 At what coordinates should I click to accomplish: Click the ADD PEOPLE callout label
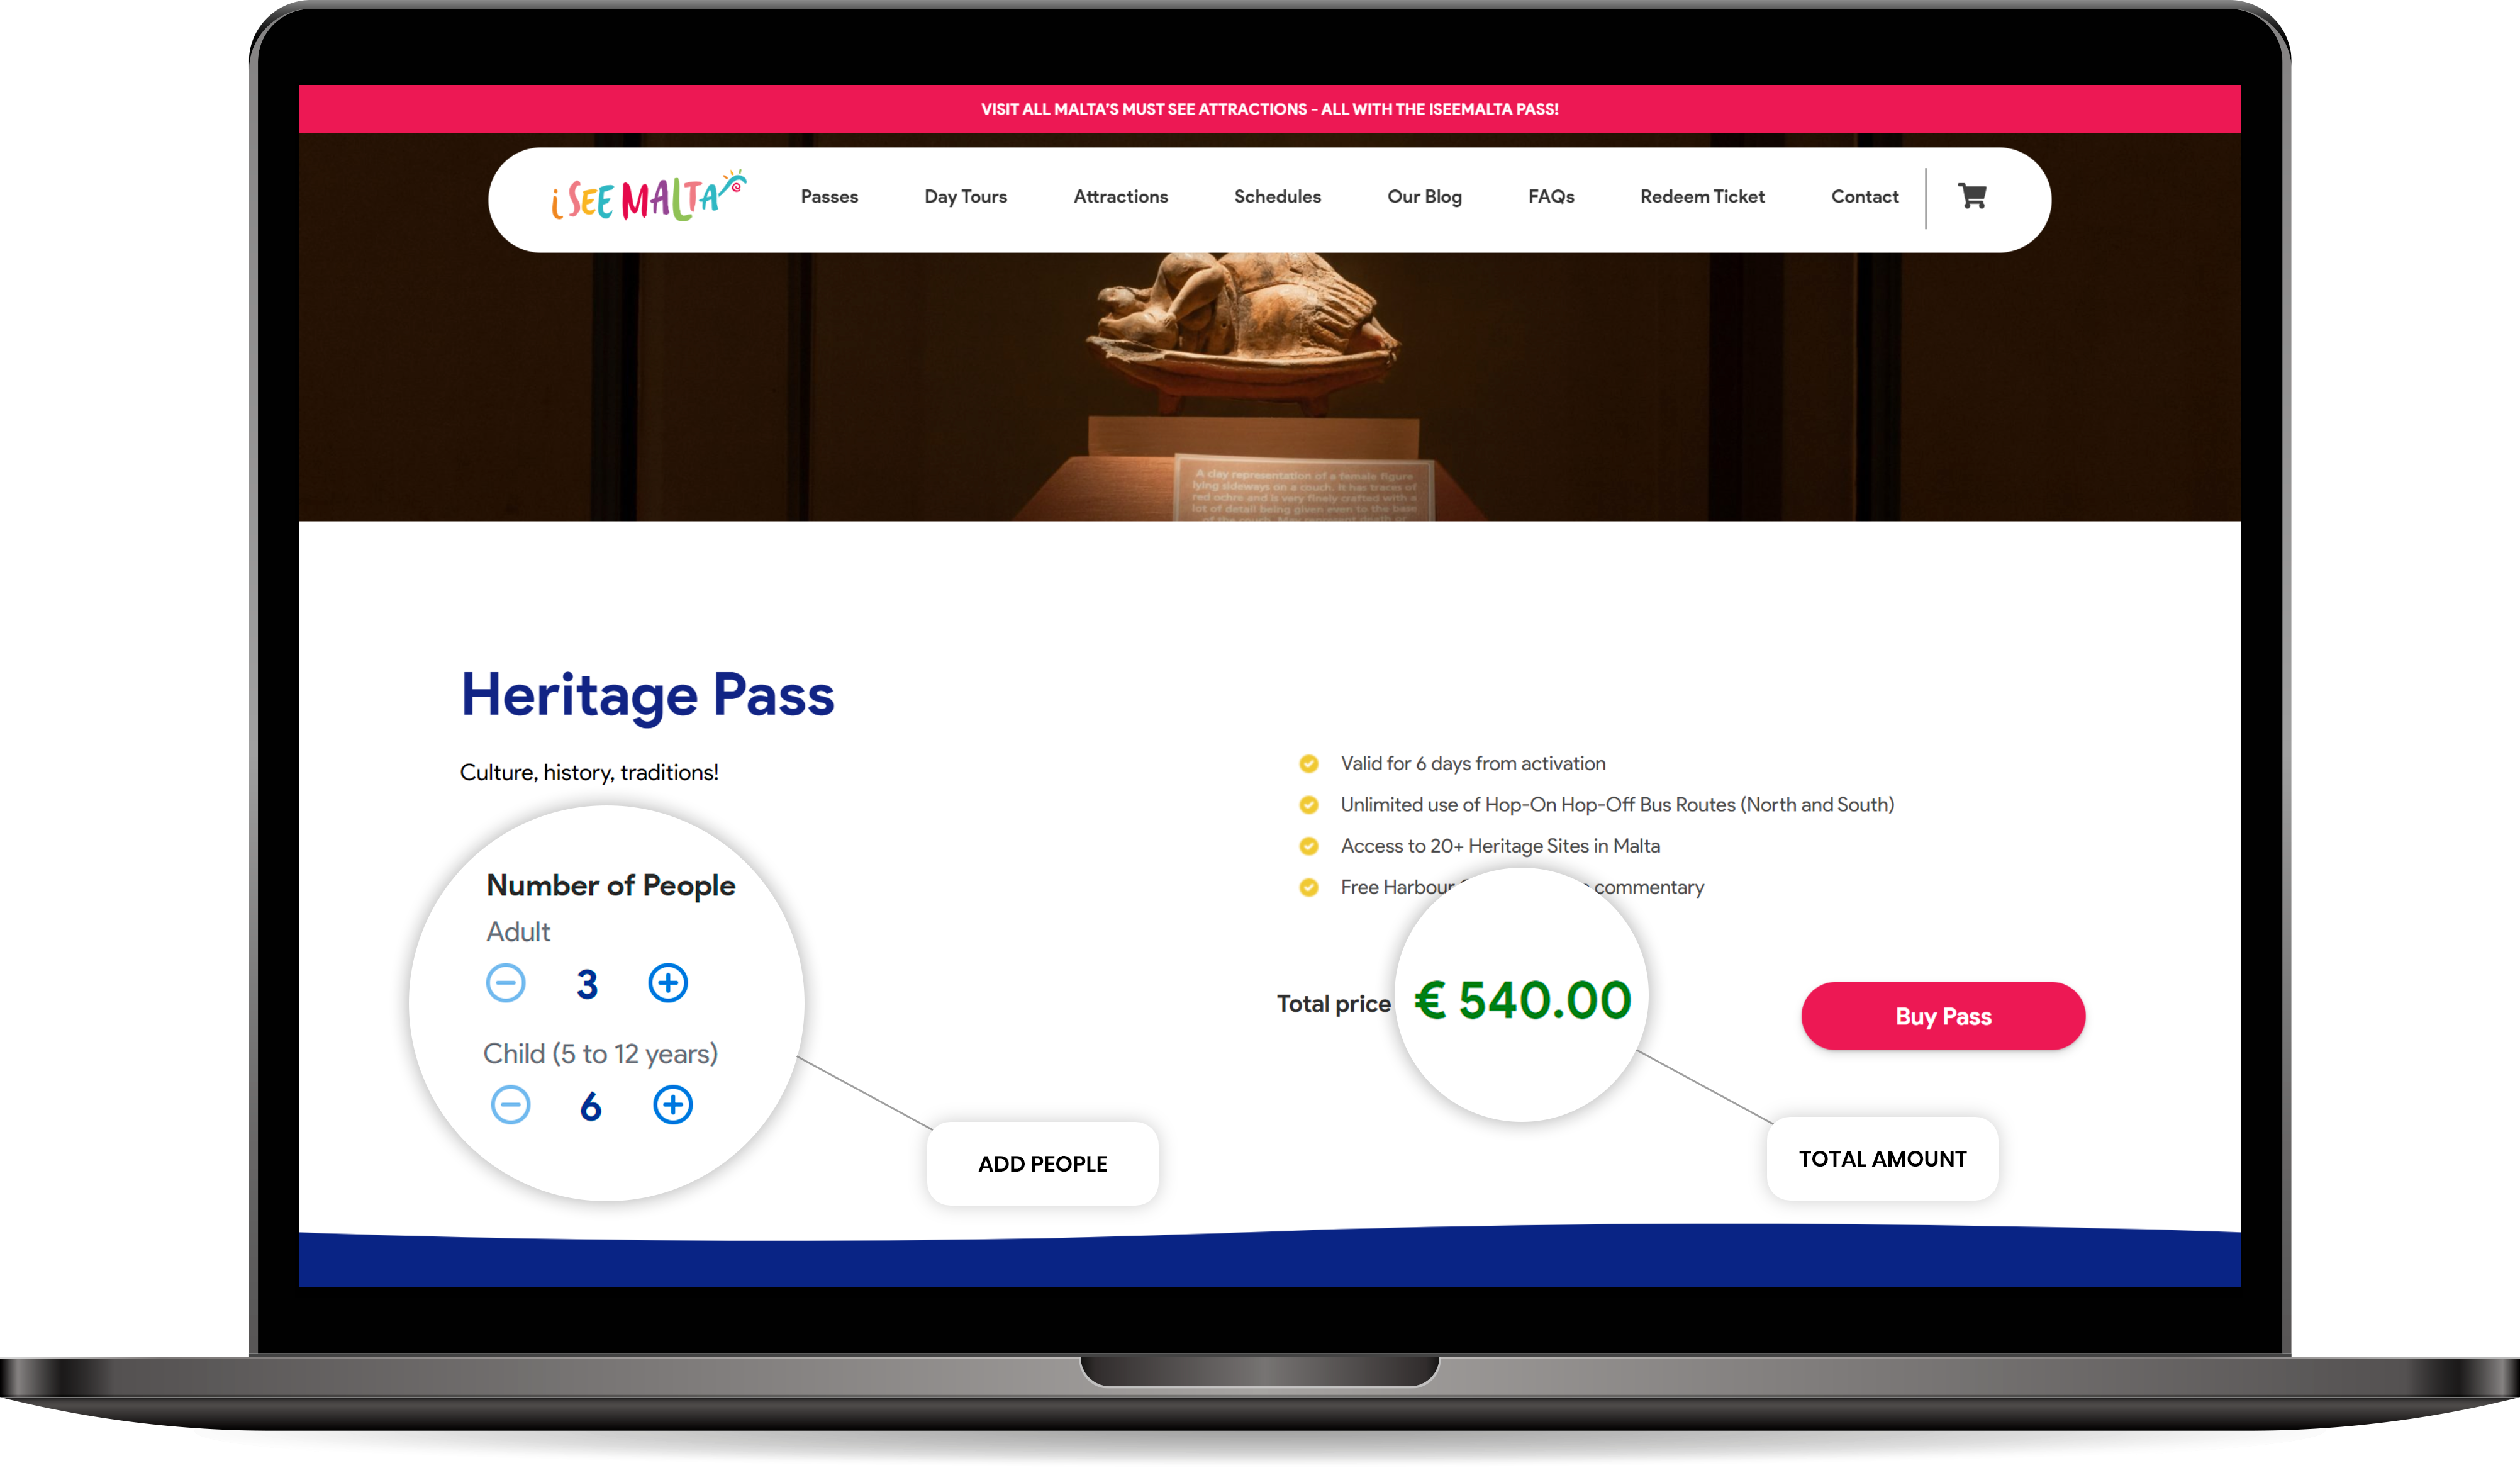[x=1042, y=1164]
